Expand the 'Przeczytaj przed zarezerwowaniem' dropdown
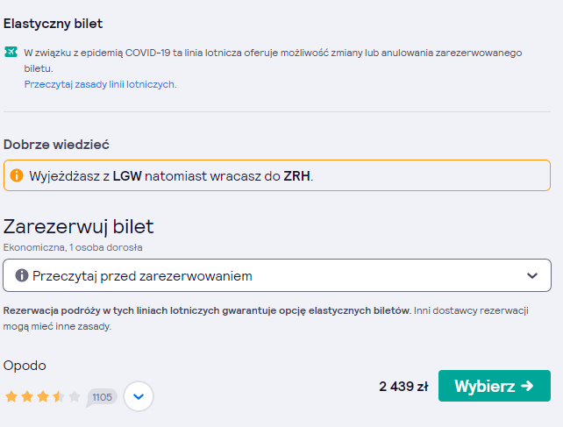The height and width of the screenshot is (427, 563). [x=277, y=275]
